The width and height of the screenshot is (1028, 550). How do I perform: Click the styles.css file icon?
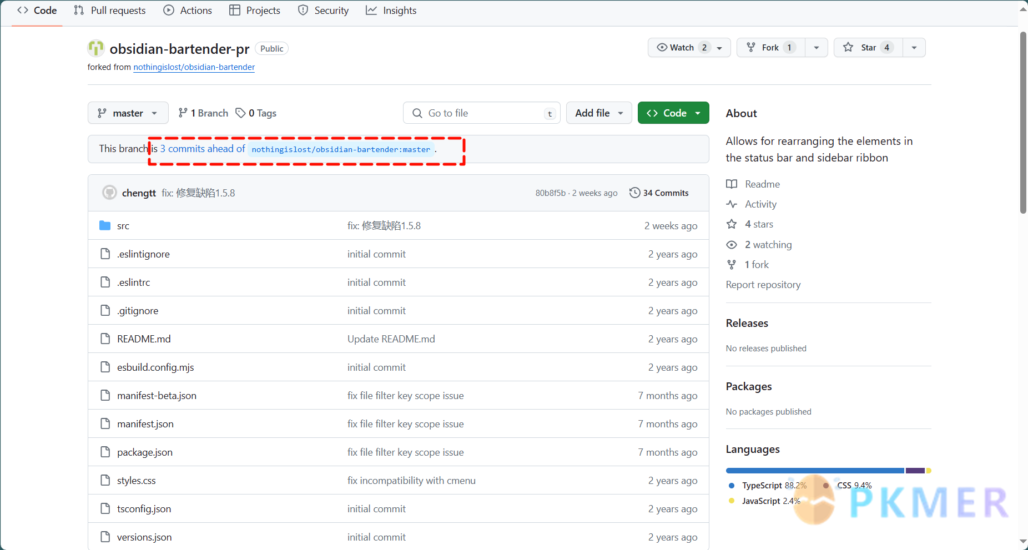click(105, 480)
